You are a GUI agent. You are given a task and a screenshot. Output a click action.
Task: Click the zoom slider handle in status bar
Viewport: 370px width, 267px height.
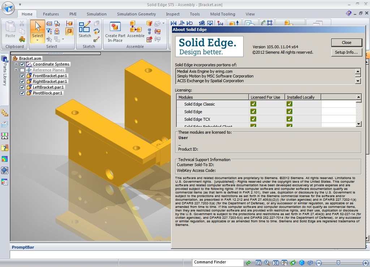[338, 263]
